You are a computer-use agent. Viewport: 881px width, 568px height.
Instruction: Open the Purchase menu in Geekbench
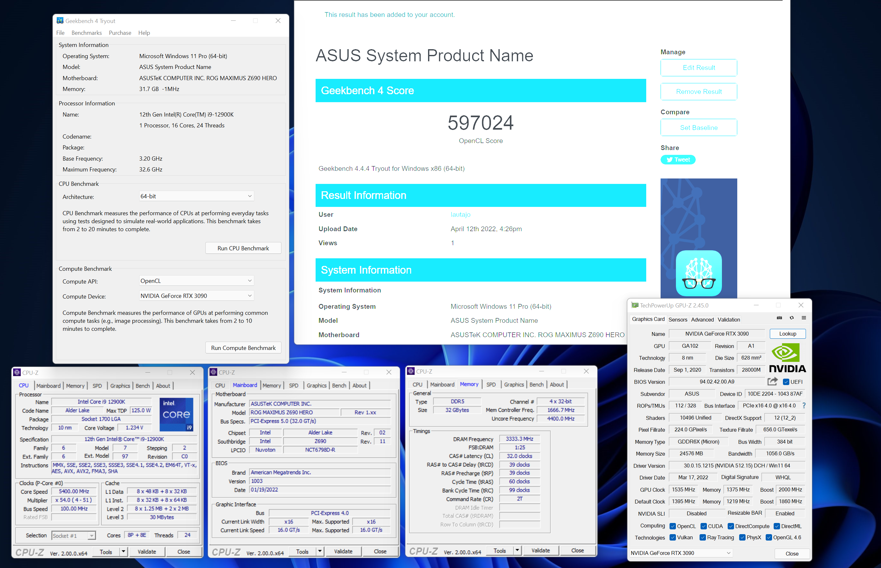[x=120, y=33]
